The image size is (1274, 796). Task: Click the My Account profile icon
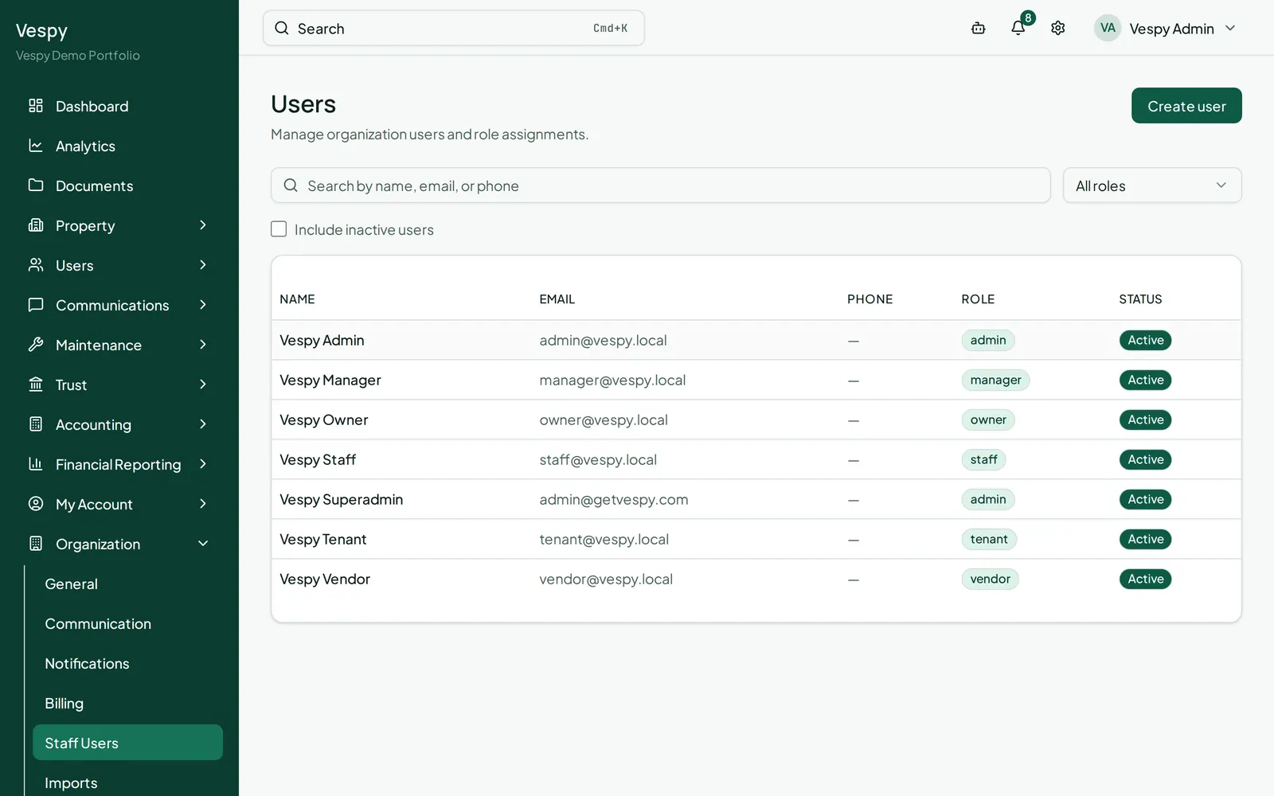(x=36, y=504)
